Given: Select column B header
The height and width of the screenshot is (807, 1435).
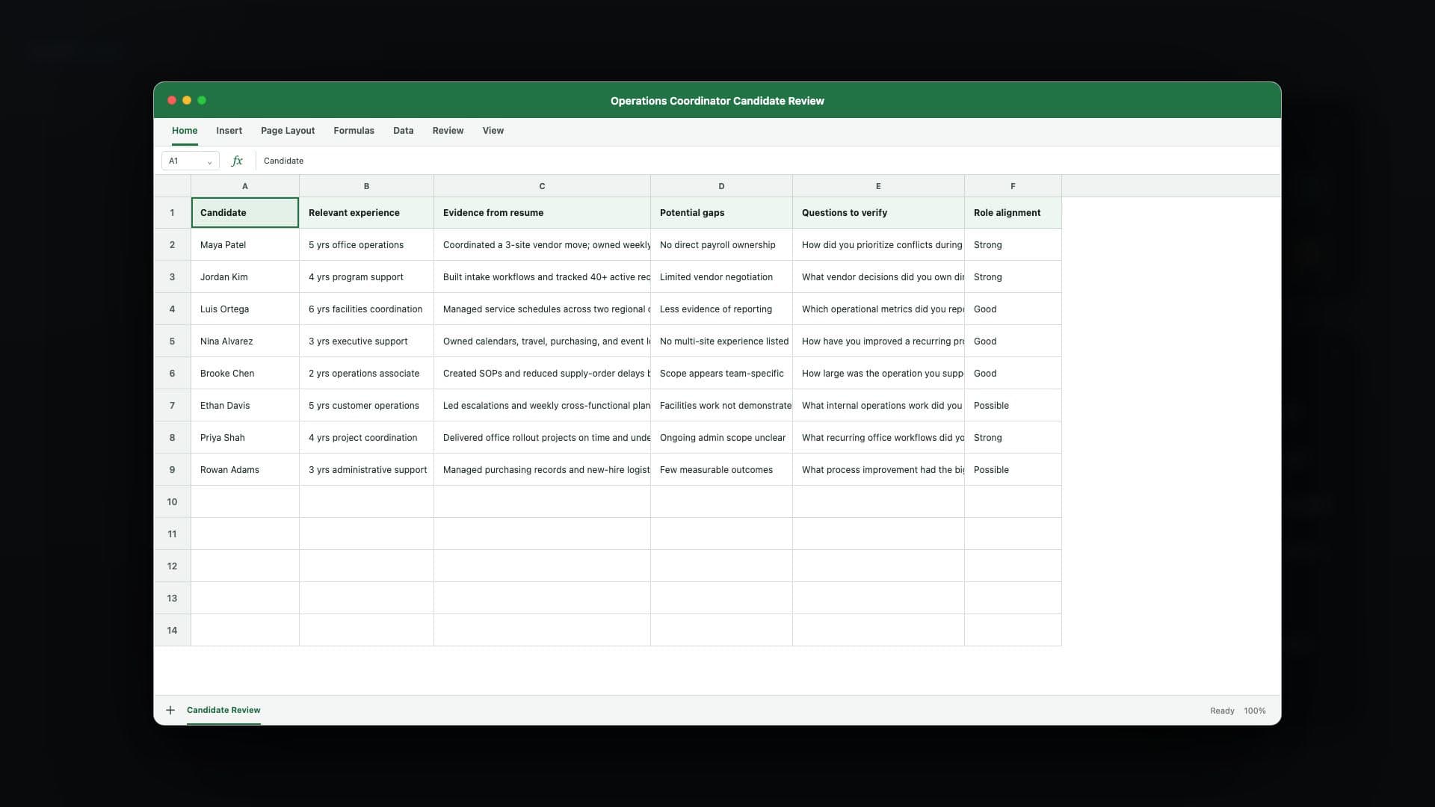Looking at the screenshot, I should click(366, 186).
